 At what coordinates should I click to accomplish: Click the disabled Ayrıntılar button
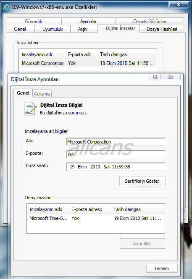142,244
